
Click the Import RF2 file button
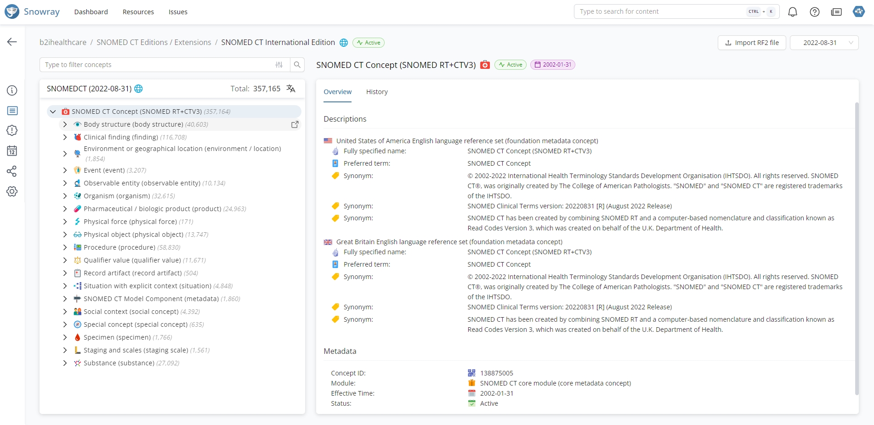coord(751,43)
